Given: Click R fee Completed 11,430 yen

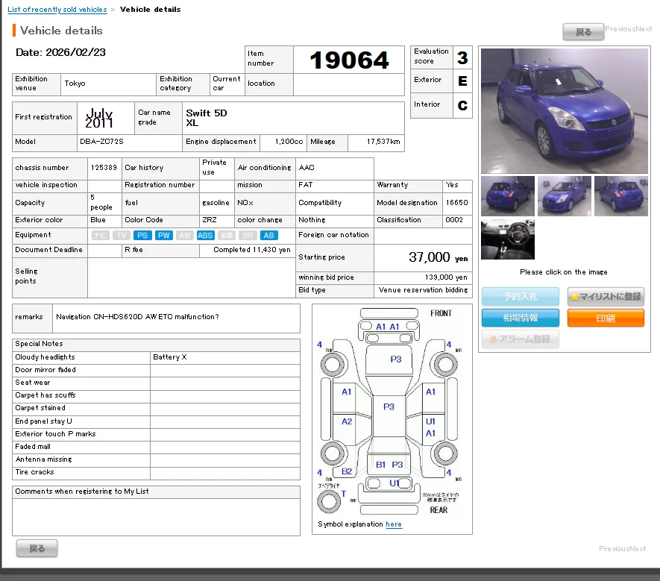Looking at the screenshot, I should point(252,250).
